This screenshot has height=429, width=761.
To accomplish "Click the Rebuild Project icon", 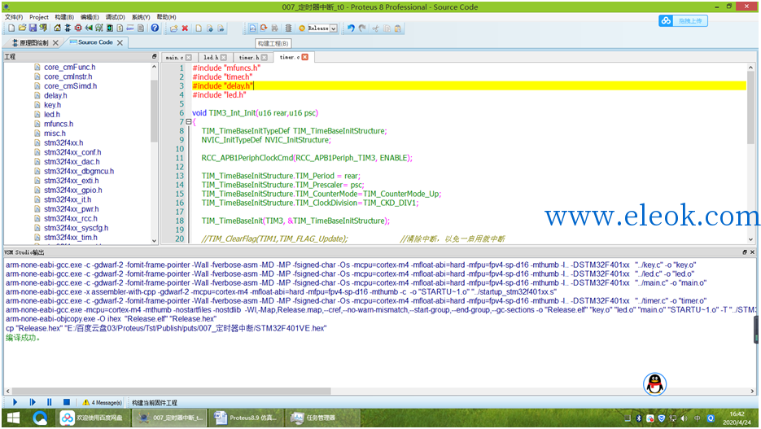I will tap(264, 28).
